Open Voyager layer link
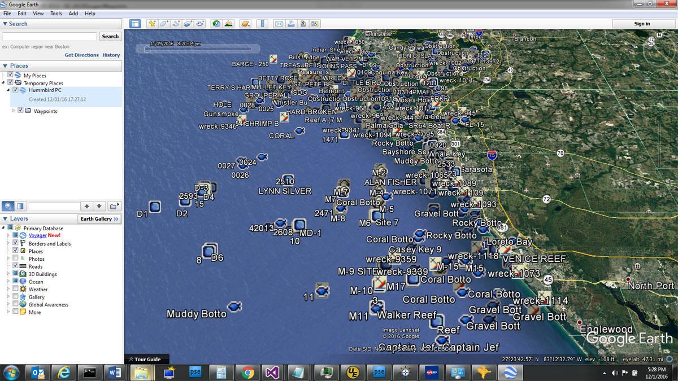This screenshot has height=381, width=678. pos(37,235)
